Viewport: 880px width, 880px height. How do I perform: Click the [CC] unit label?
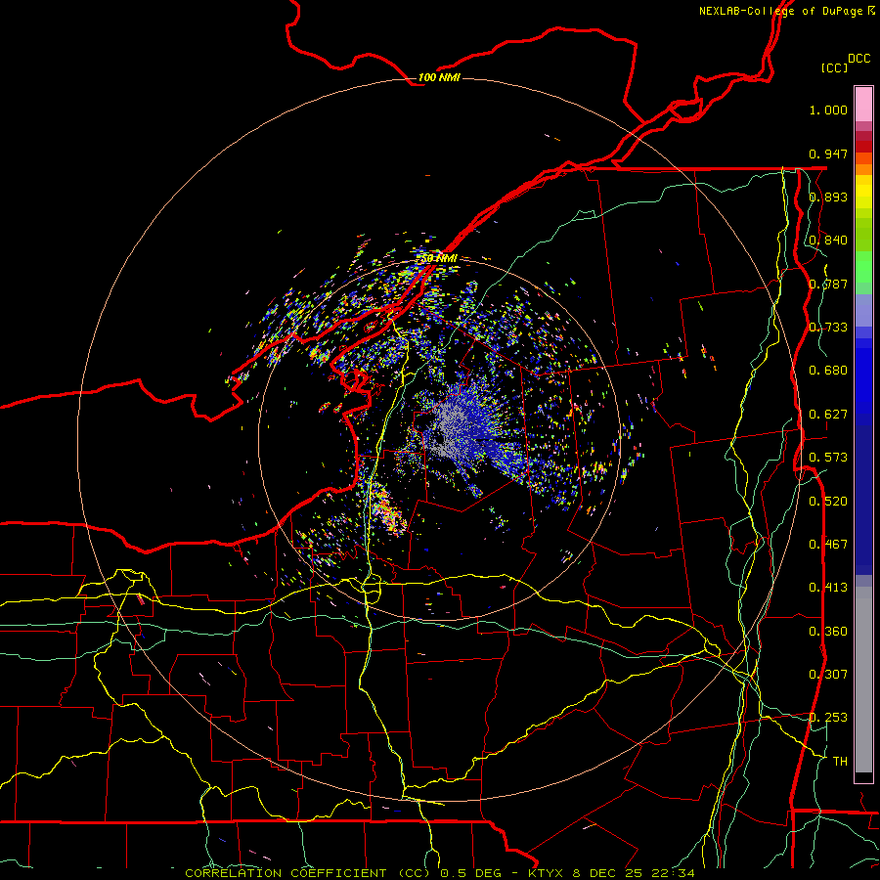click(x=835, y=67)
